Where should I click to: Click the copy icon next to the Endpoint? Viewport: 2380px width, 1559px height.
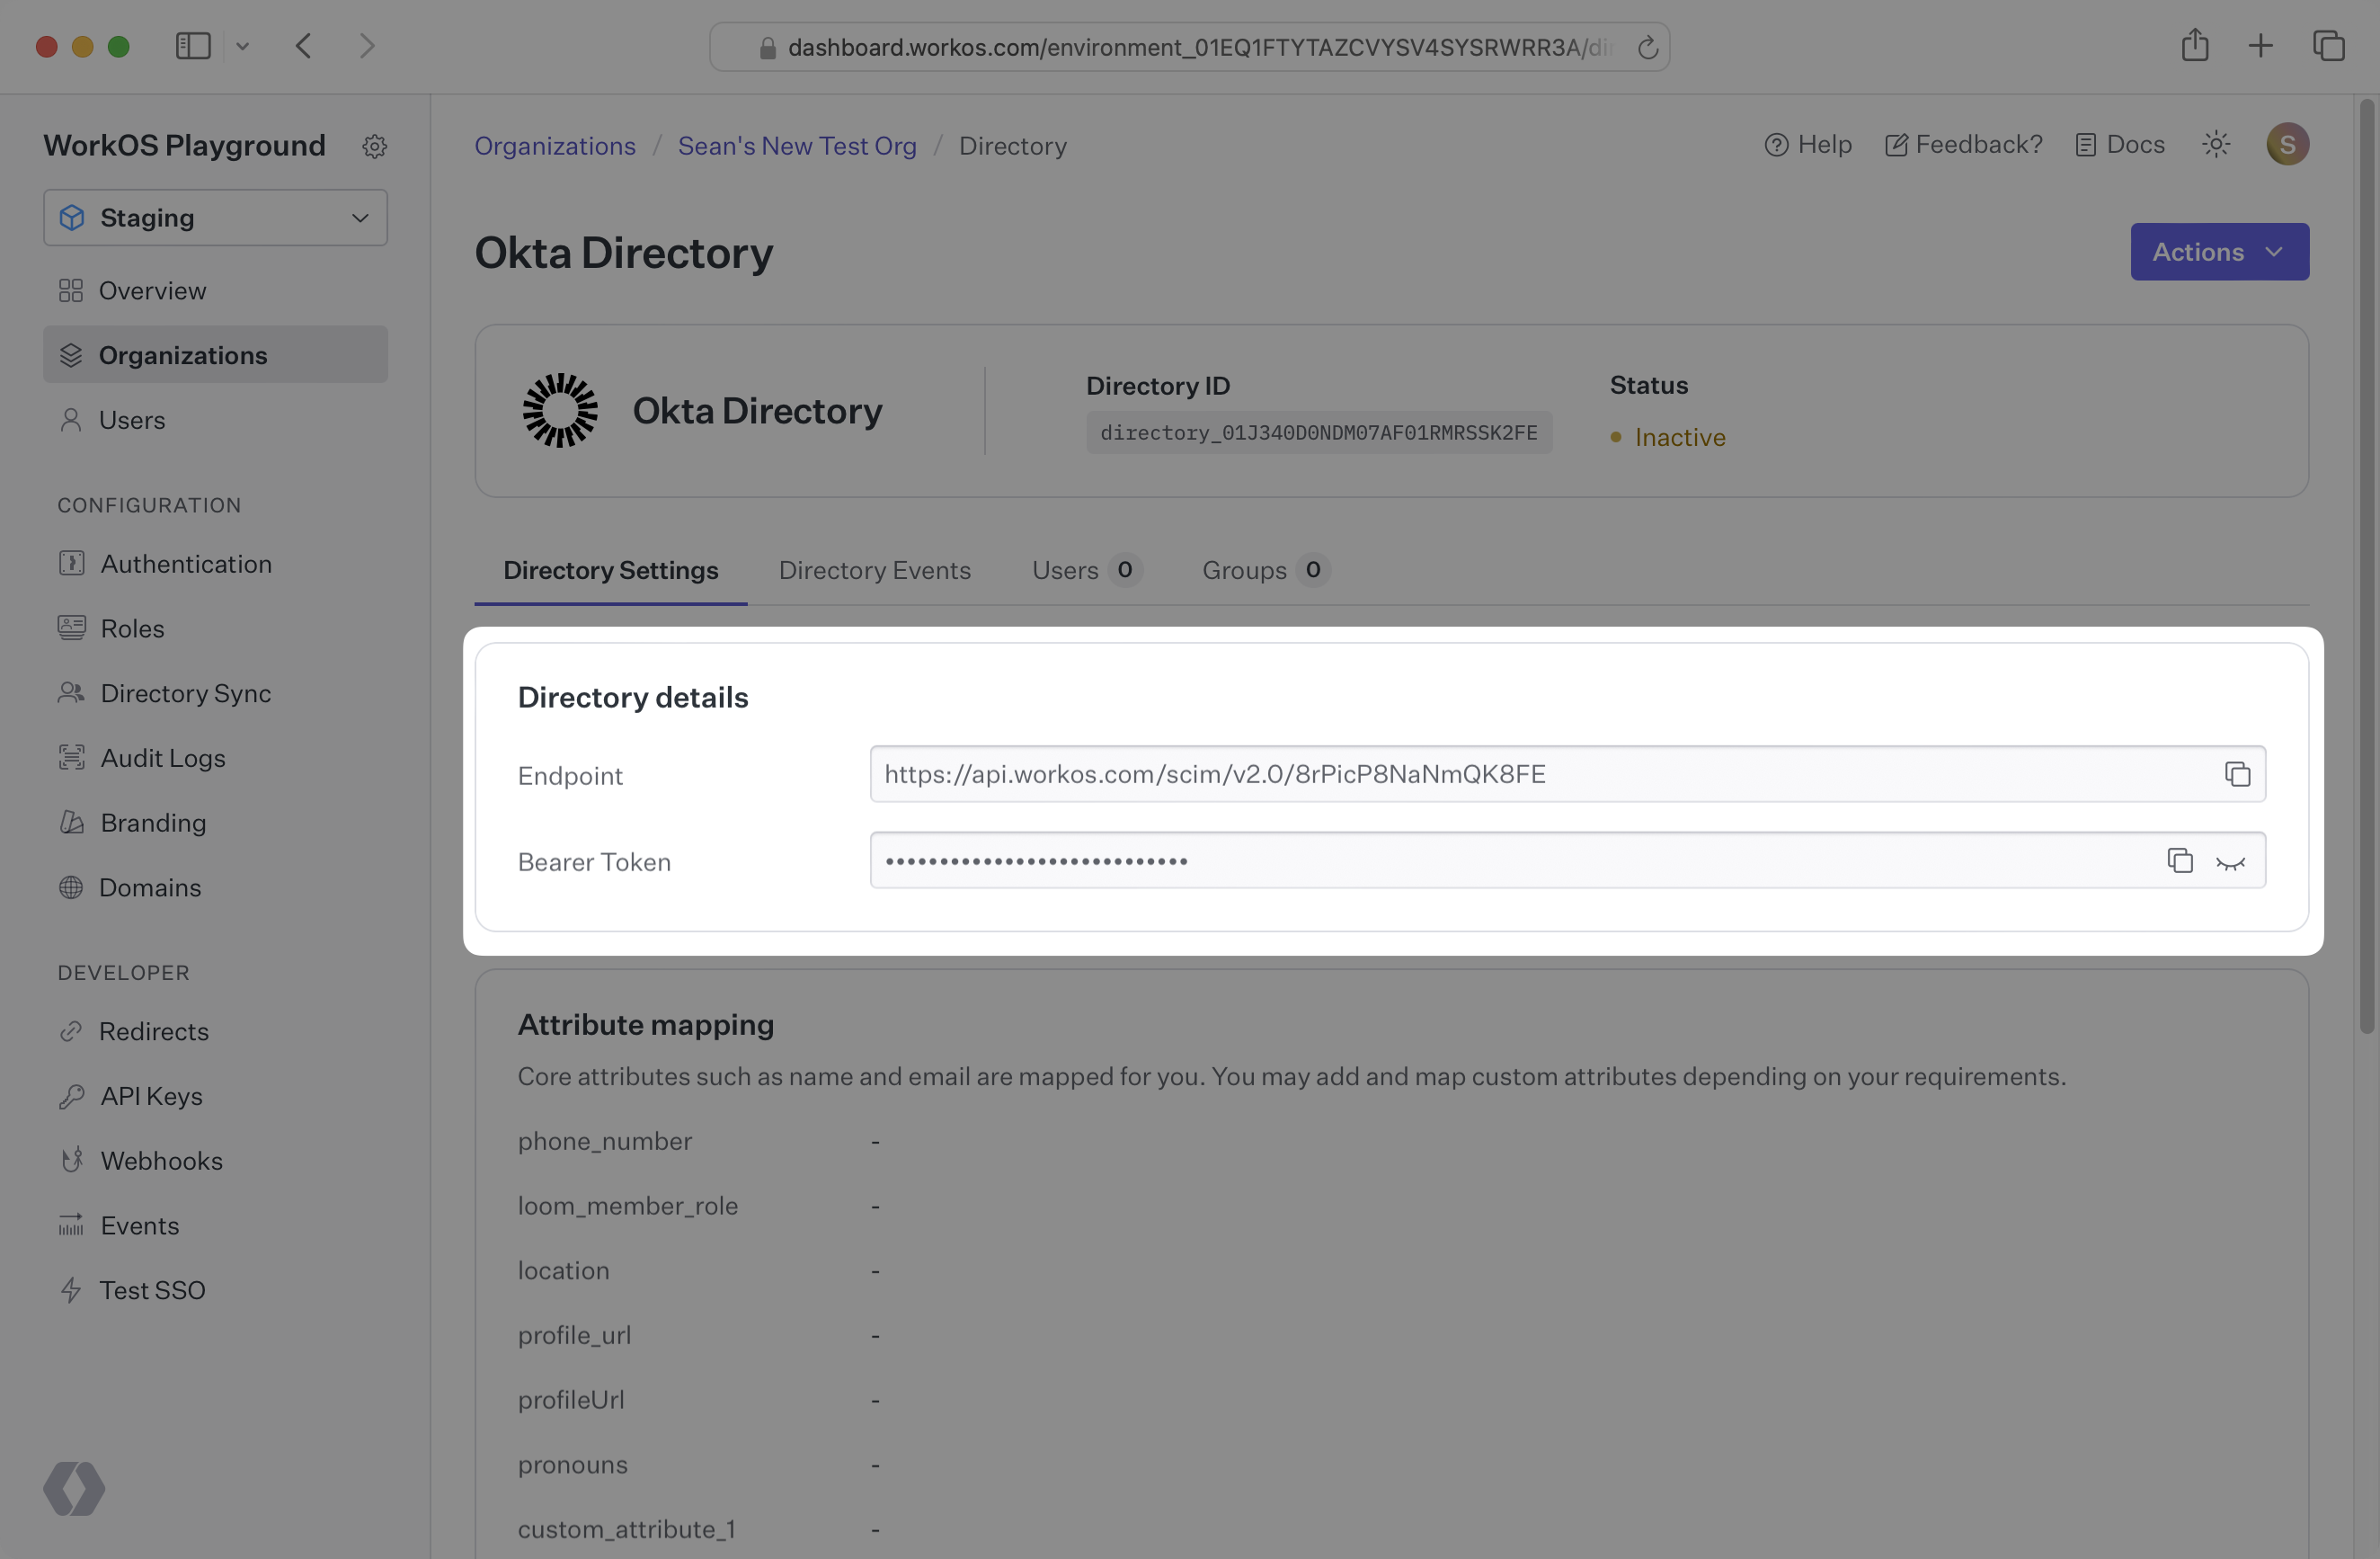click(2235, 774)
